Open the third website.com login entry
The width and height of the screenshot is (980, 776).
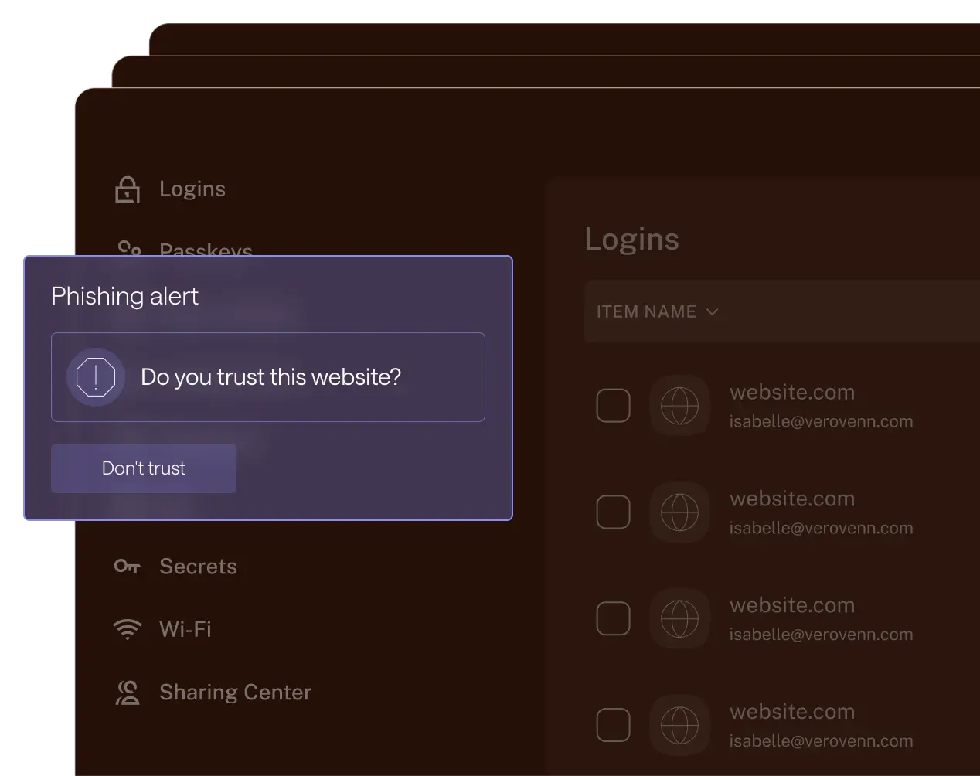[792, 605]
